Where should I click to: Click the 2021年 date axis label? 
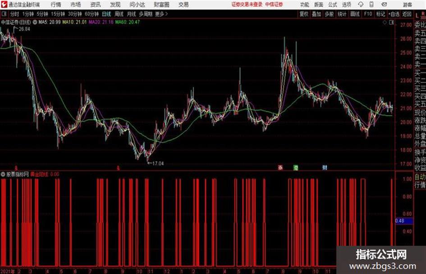point(7,271)
